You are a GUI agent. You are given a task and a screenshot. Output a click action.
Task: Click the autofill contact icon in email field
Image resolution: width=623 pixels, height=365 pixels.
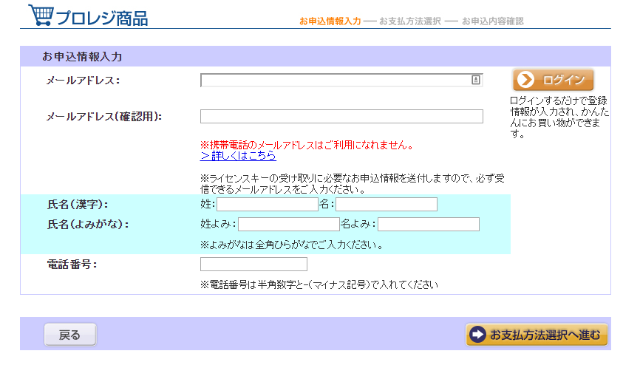click(x=476, y=80)
